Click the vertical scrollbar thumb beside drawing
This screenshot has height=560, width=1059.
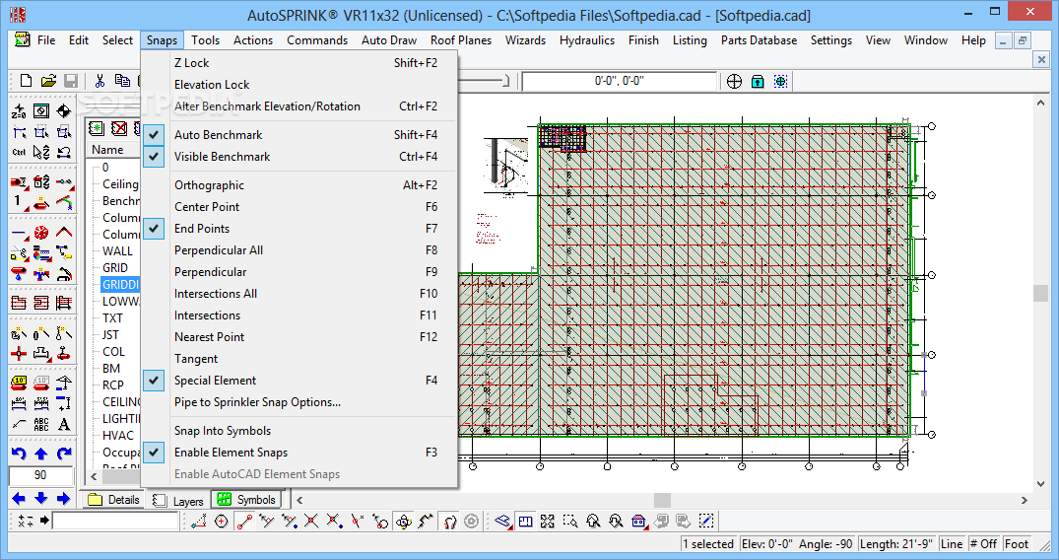point(1040,293)
